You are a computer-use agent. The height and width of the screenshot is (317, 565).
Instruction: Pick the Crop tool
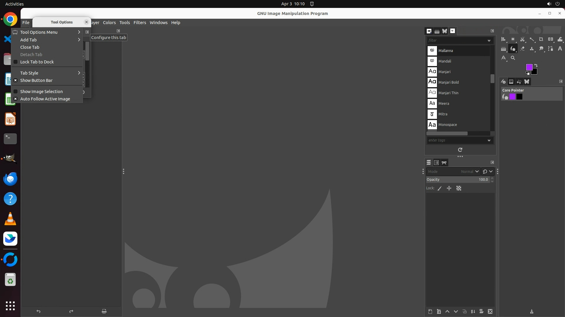[x=541, y=39]
